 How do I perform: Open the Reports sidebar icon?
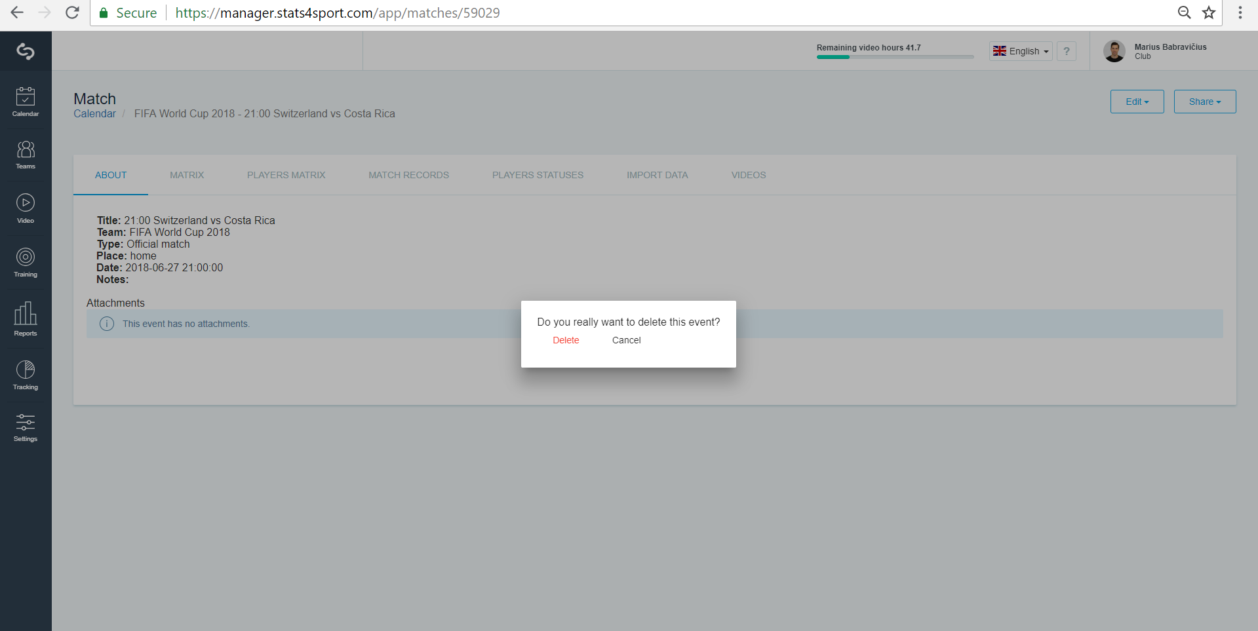pos(26,319)
